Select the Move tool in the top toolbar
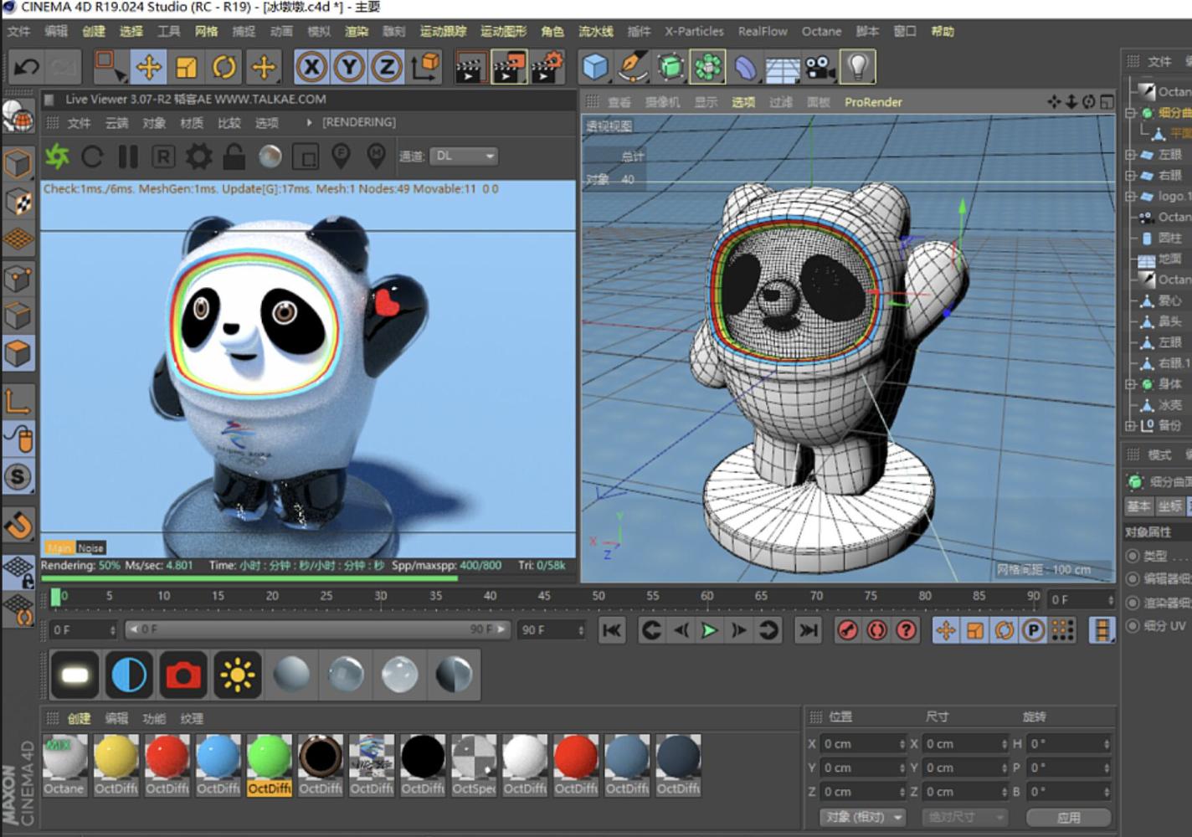The image size is (1192, 837). point(148,66)
